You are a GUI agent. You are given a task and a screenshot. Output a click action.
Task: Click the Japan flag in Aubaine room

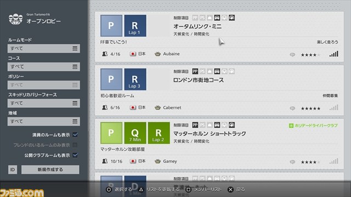[133, 54]
